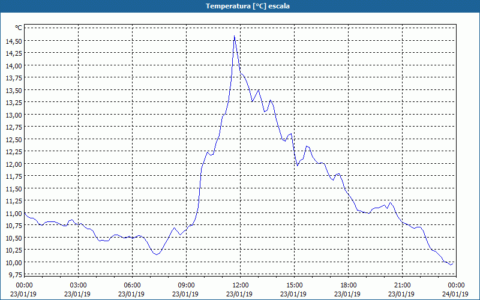Click the 13,75 y-axis value

tap(14, 78)
